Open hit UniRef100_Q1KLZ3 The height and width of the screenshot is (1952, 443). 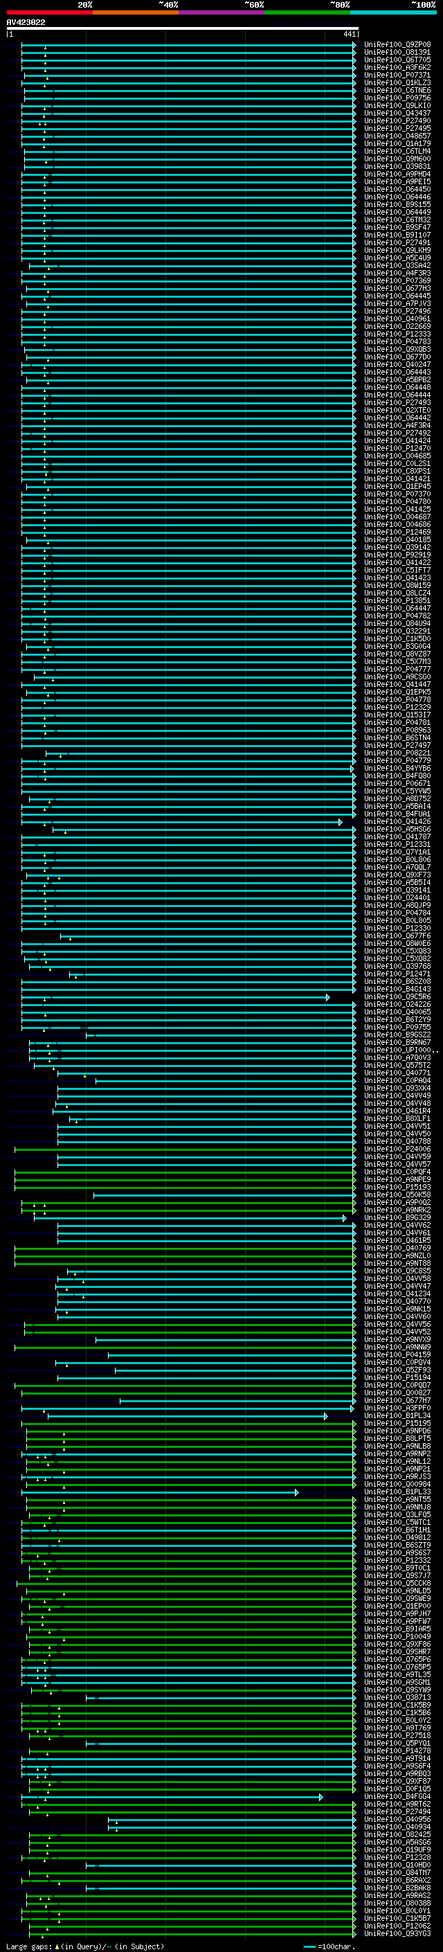coord(397,82)
